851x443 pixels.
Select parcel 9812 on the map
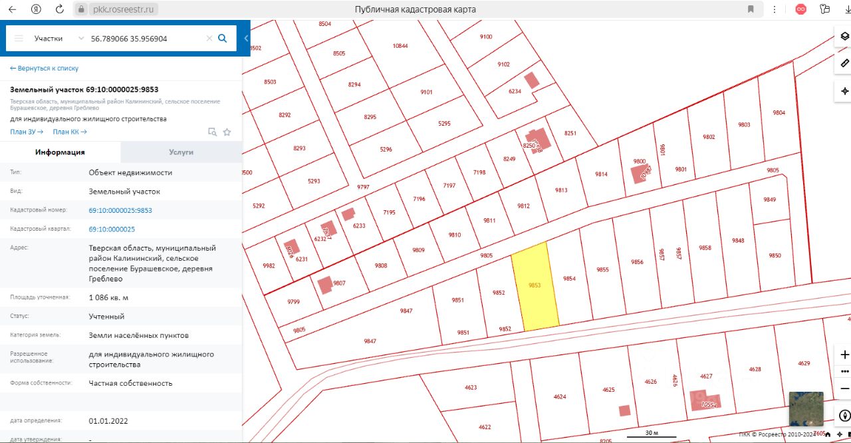point(523,206)
